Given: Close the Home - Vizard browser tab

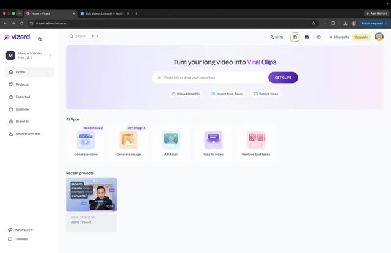Looking at the screenshot, I should [x=73, y=13].
